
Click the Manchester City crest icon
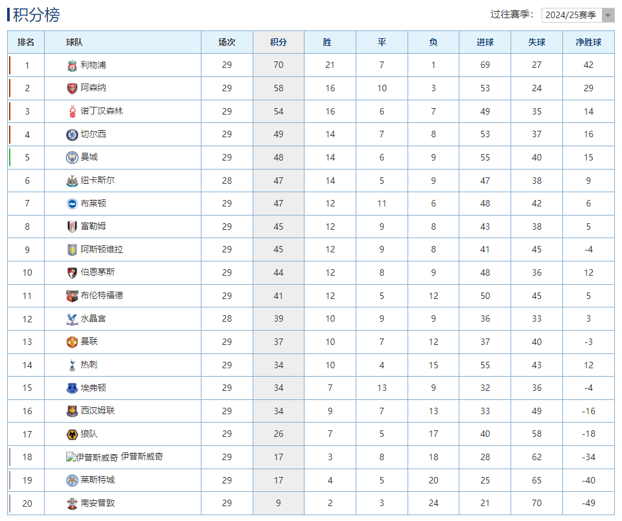coord(72,157)
